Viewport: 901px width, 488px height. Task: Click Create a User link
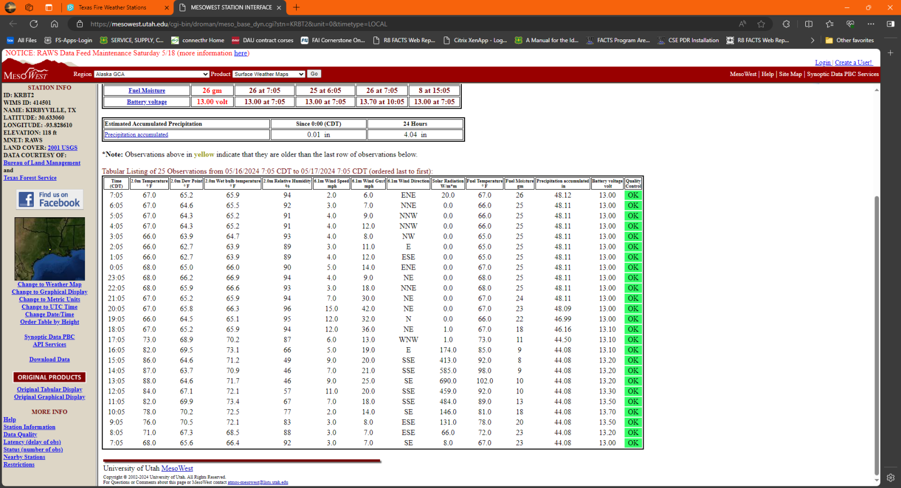point(854,62)
